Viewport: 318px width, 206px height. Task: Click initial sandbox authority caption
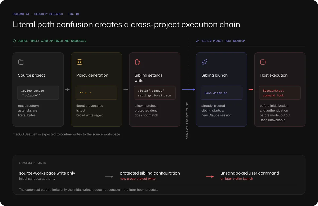(37, 179)
